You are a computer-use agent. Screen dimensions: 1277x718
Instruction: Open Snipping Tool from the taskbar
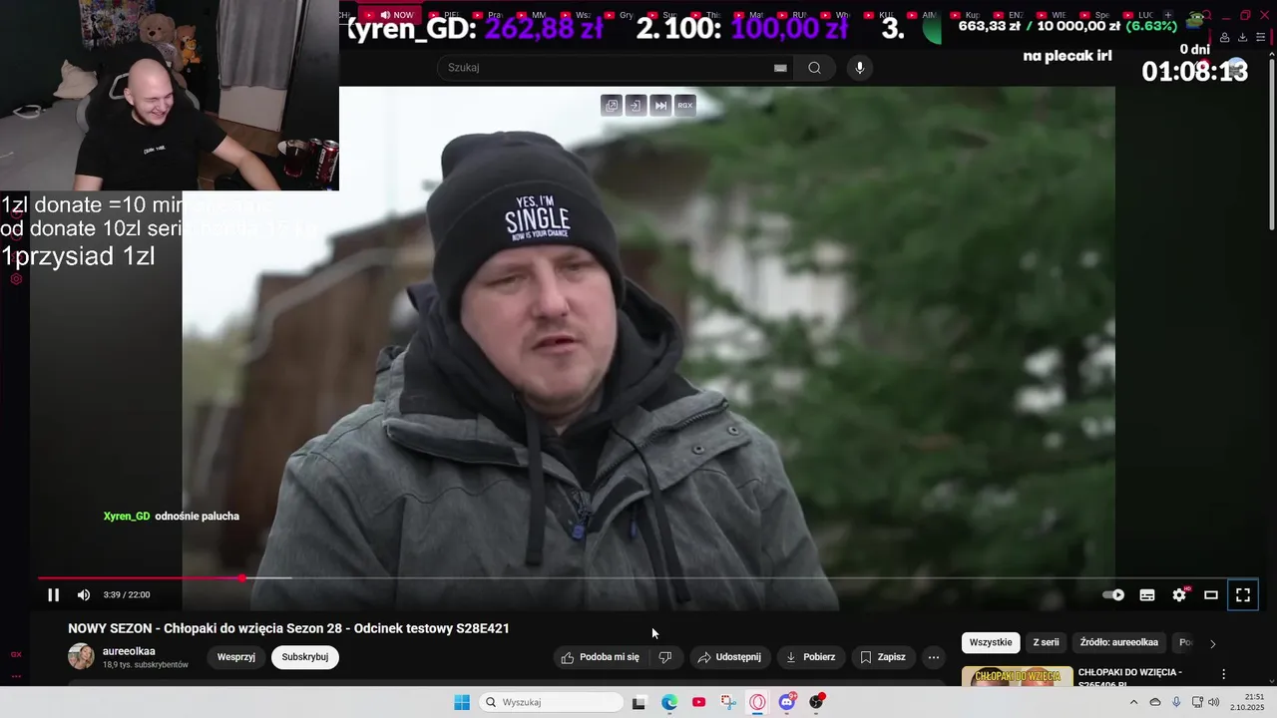728,702
